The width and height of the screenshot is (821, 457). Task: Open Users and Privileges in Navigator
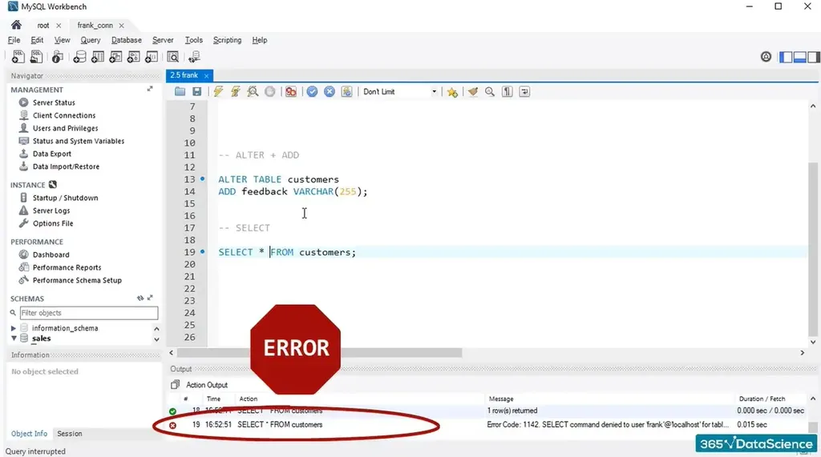pos(65,128)
